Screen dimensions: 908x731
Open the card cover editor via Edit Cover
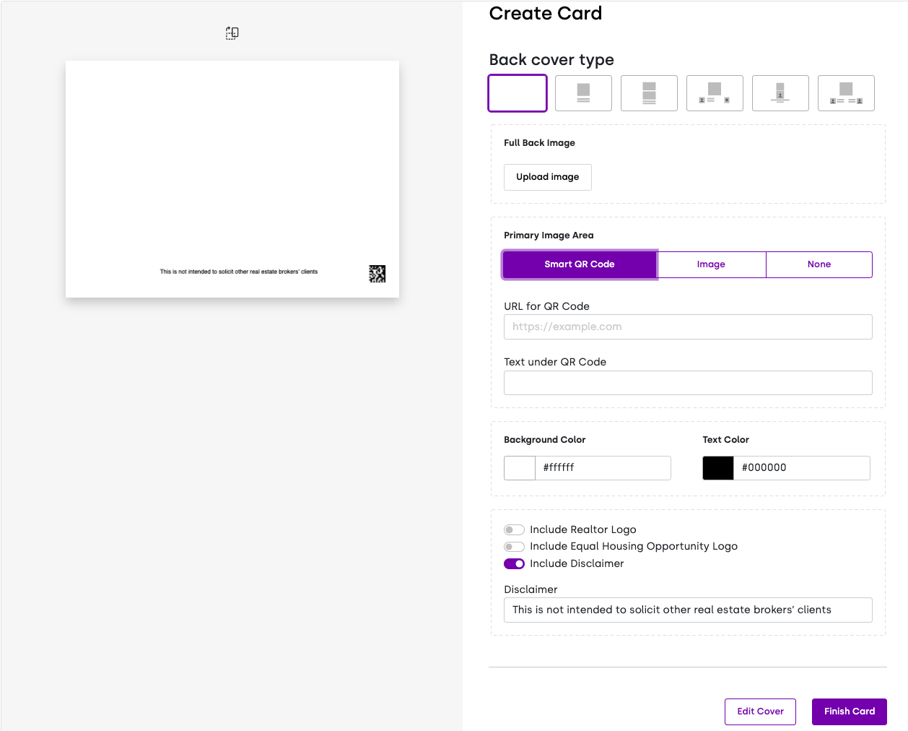pos(760,711)
